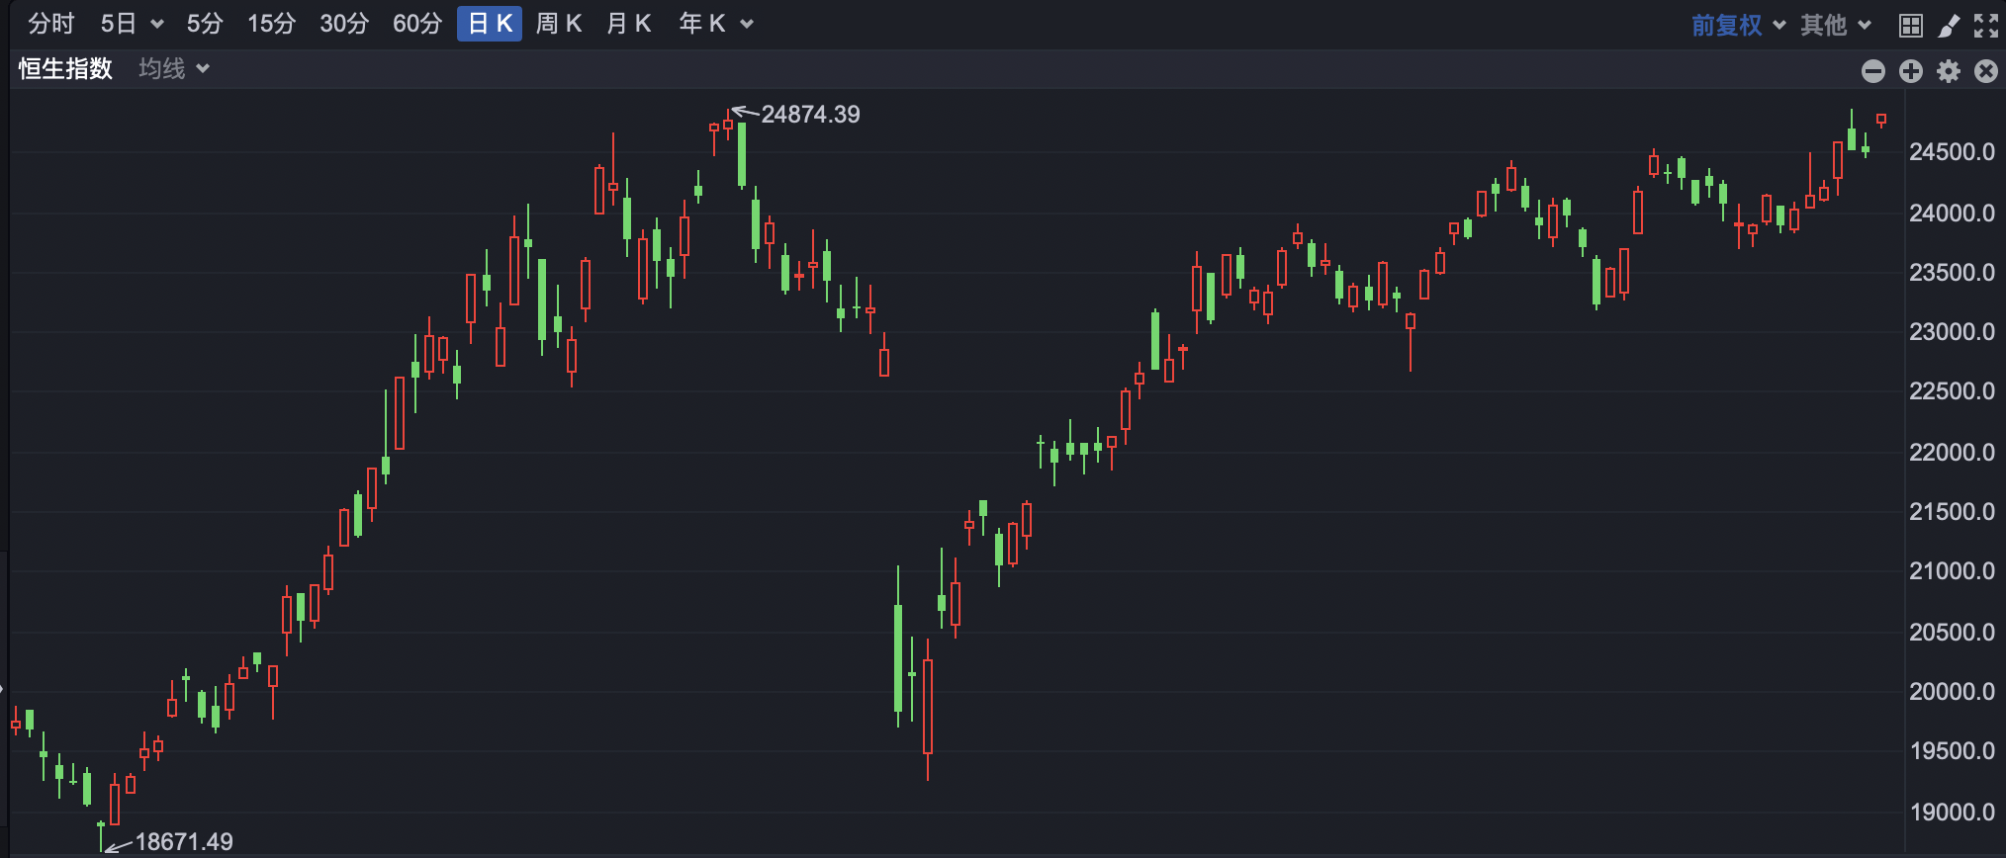Select the 5日 chart period
This screenshot has width=2006, height=858.
[119, 24]
